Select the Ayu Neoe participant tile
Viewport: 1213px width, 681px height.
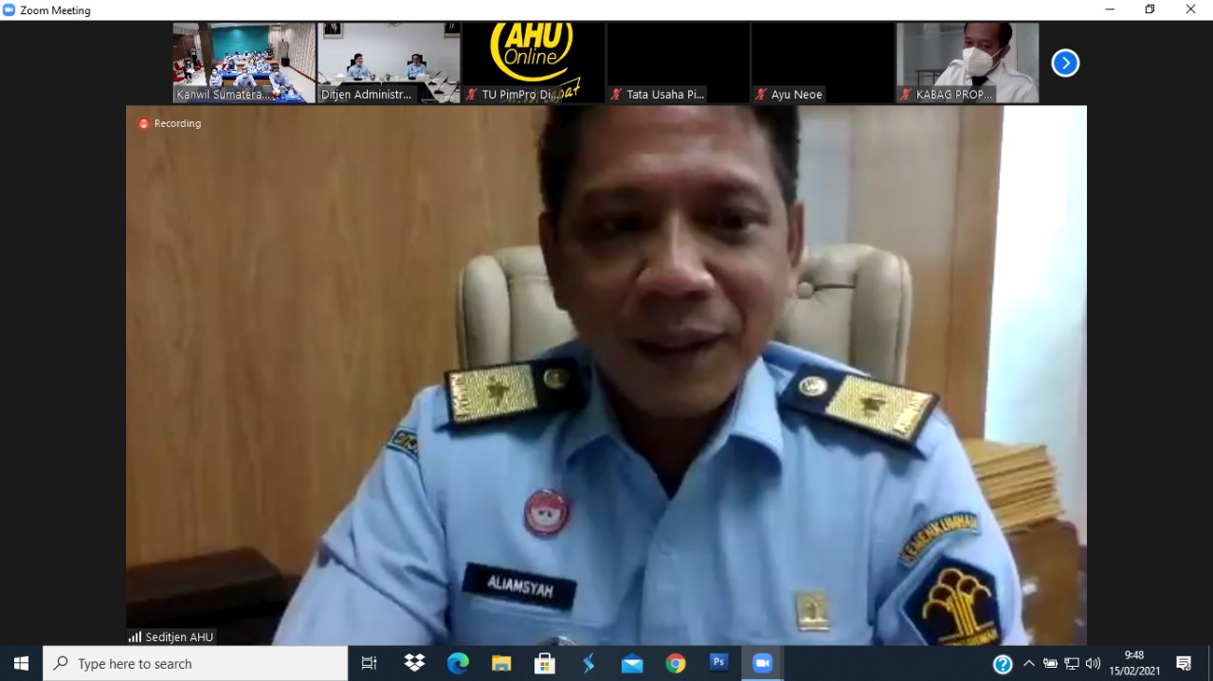coord(822,63)
